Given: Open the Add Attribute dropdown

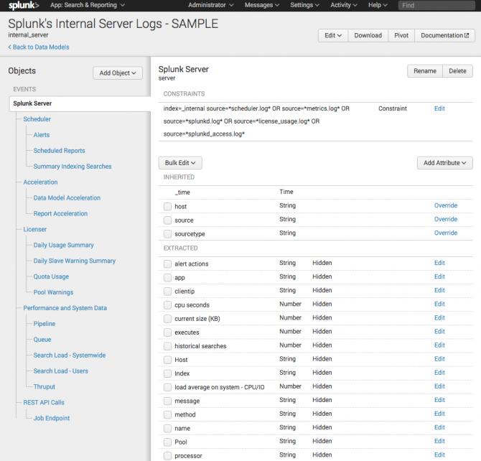Looking at the screenshot, I should pos(445,163).
